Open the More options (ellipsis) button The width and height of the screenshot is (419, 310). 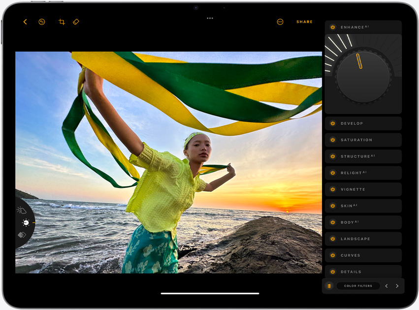[279, 22]
